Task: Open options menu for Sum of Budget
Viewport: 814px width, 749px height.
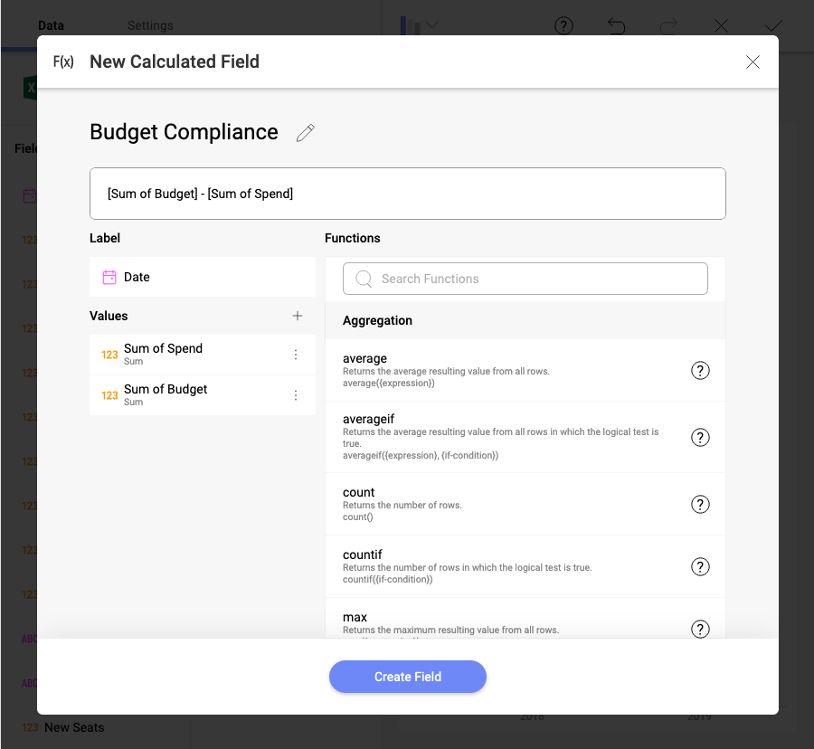Action: 296,395
